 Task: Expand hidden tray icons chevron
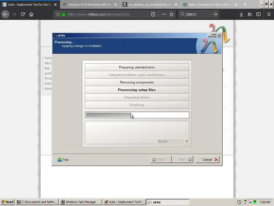pyautogui.click(x=250, y=202)
